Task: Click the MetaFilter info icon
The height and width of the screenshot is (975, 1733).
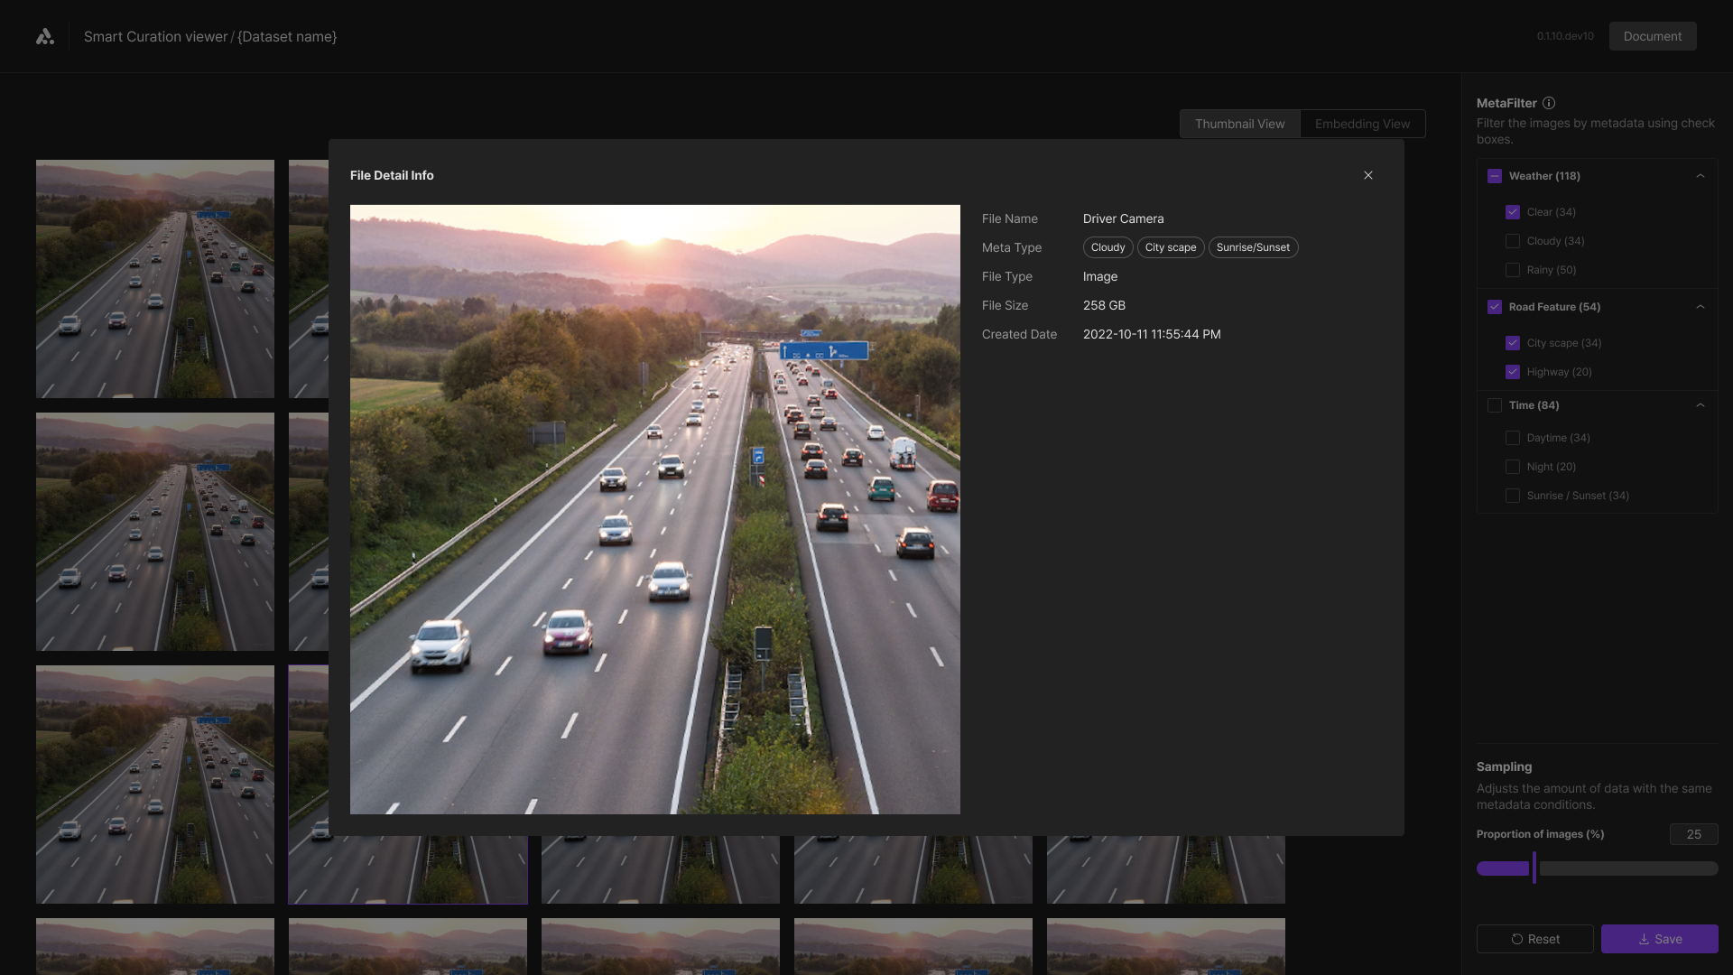Action: point(1549,103)
